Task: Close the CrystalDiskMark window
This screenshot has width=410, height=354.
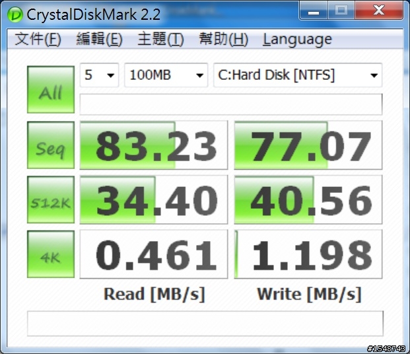Action: click(x=378, y=11)
